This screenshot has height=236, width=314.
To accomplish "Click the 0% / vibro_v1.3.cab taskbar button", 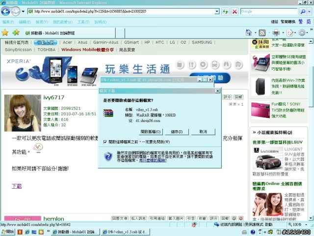I will [x=125, y=232].
